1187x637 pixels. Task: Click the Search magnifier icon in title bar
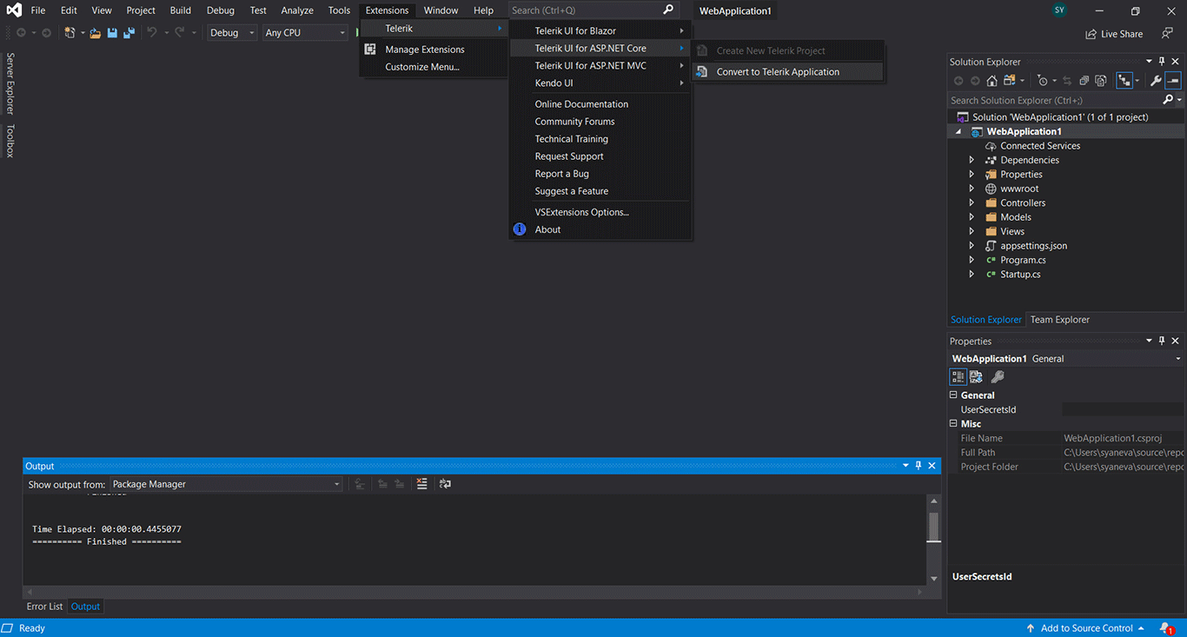click(x=667, y=10)
